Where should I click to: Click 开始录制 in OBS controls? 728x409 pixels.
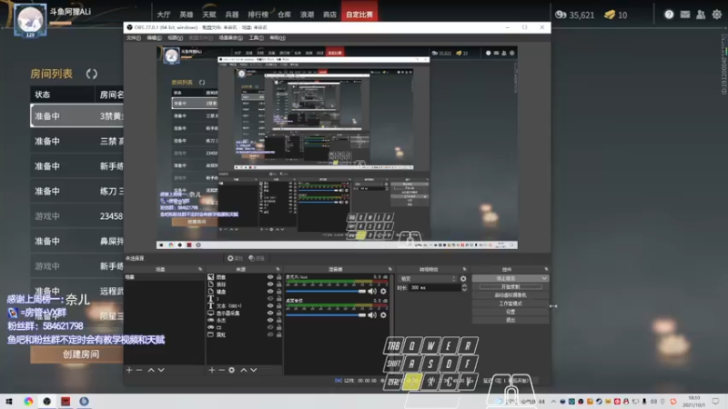click(x=511, y=287)
